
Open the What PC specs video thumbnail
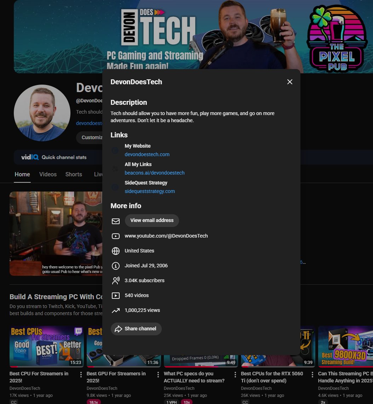coord(201,361)
